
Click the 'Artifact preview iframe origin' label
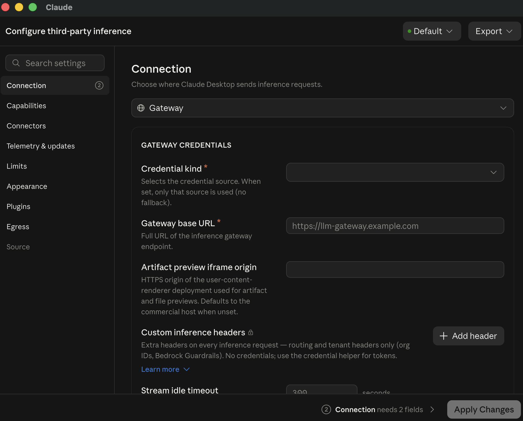199,267
